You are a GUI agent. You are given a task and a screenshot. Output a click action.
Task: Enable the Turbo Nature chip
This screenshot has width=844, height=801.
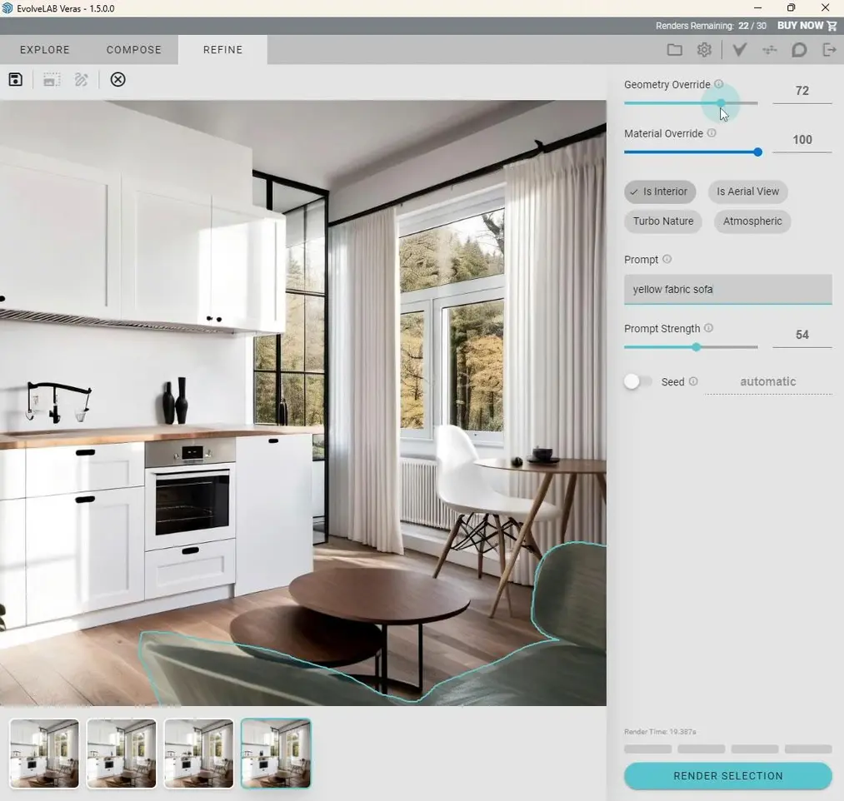pos(662,221)
